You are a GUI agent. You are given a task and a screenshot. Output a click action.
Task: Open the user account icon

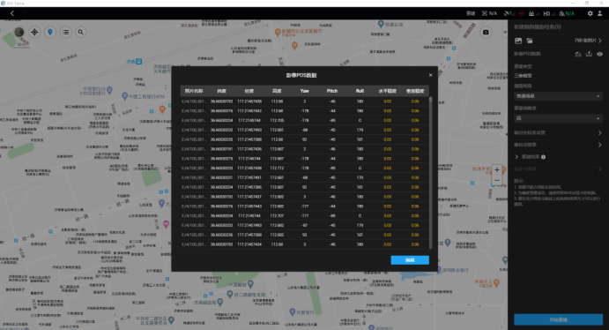[599, 13]
